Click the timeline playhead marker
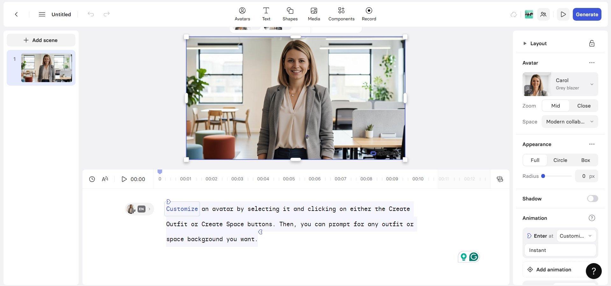611x286 pixels. click(160, 172)
